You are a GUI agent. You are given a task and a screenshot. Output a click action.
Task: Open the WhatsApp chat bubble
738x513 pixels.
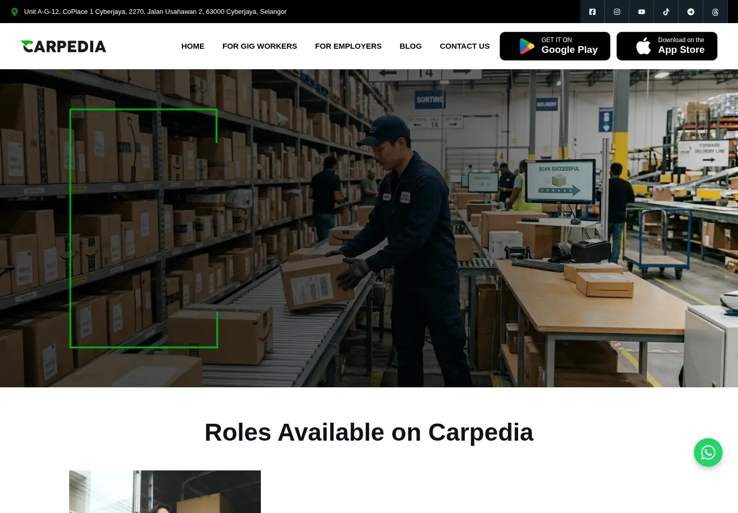pos(708,452)
